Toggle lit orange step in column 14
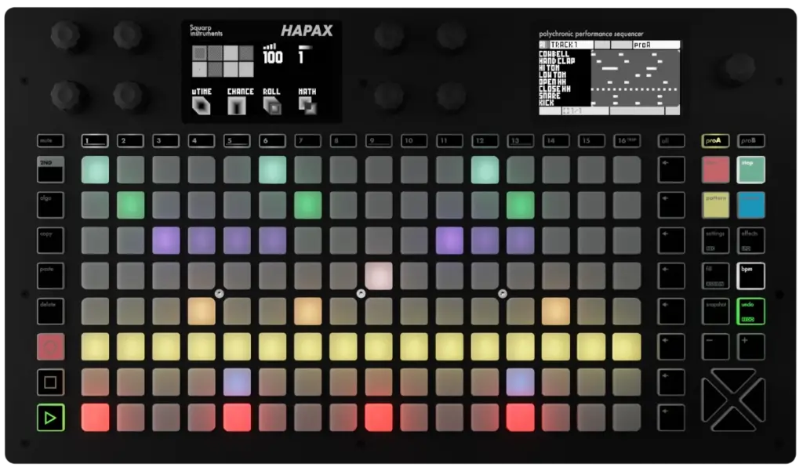Viewport: 803px width, 471px height. click(555, 311)
